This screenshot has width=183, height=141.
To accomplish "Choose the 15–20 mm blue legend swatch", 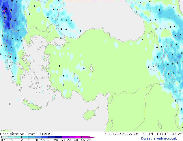I will pyautogui.click(x=45, y=137).
